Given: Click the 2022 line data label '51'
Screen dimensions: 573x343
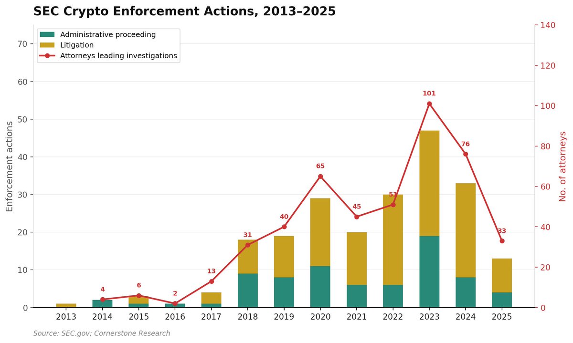Looking at the screenshot, I should click(x=393, y=194).
